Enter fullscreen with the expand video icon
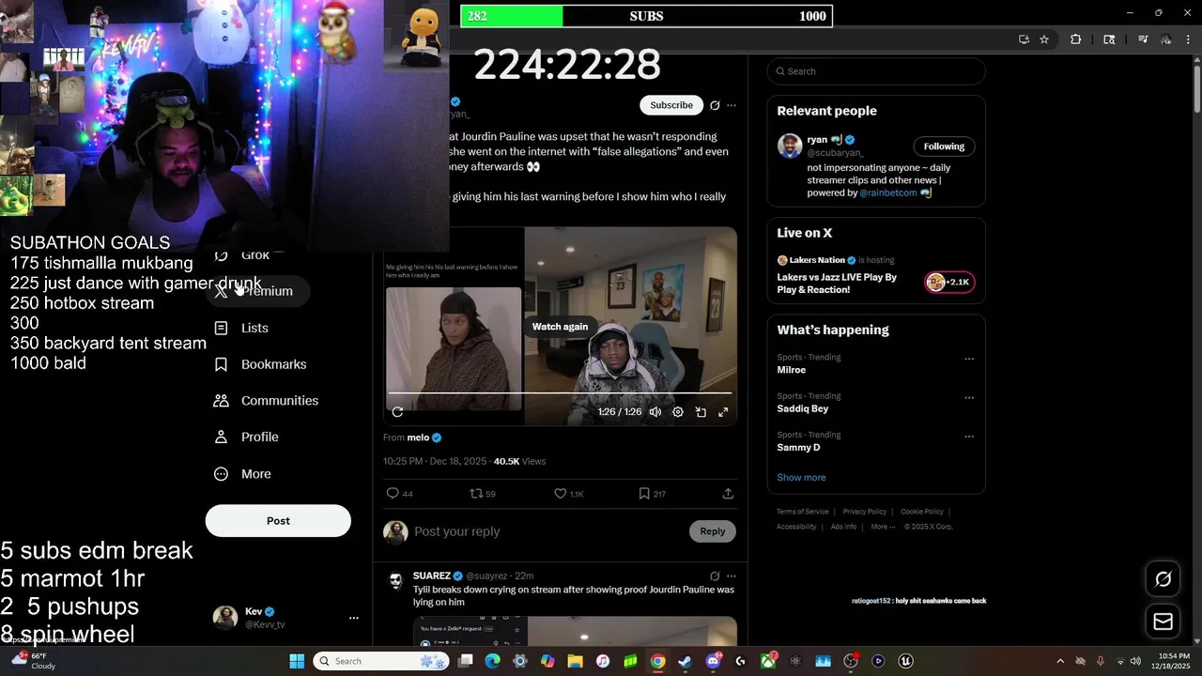Viewport: 1202px width, 676px height. pos(723,411)
